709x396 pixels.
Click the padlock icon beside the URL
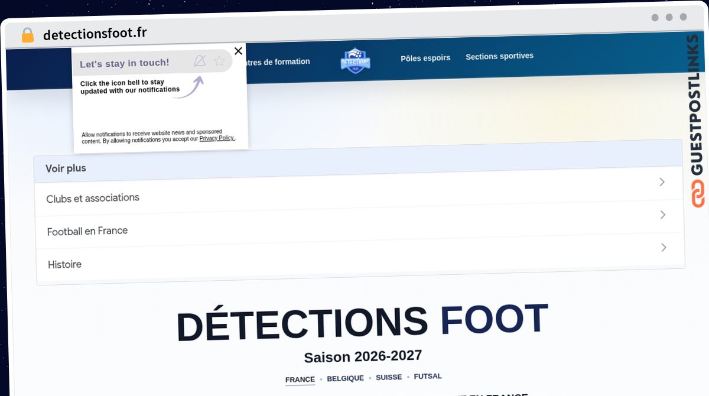point(28,35)
